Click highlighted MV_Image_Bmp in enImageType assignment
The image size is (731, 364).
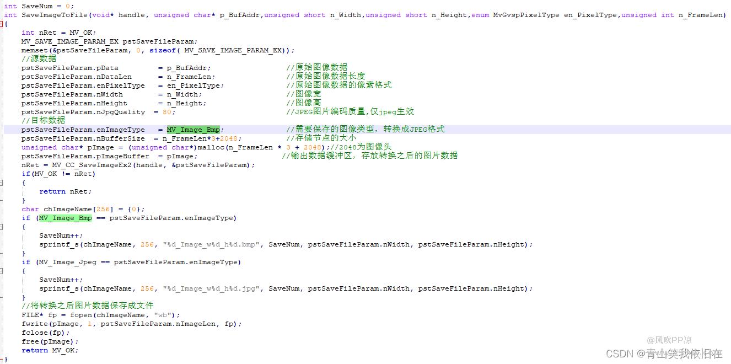[193, 130]
